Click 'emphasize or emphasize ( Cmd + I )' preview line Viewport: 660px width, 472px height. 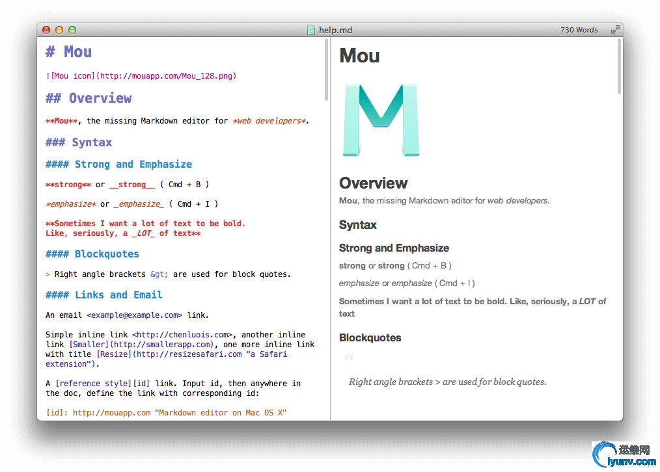407,283
